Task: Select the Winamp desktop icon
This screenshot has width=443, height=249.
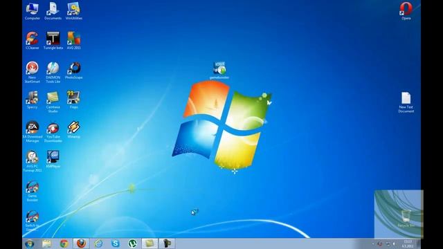Action: click(x=74, y=130)
